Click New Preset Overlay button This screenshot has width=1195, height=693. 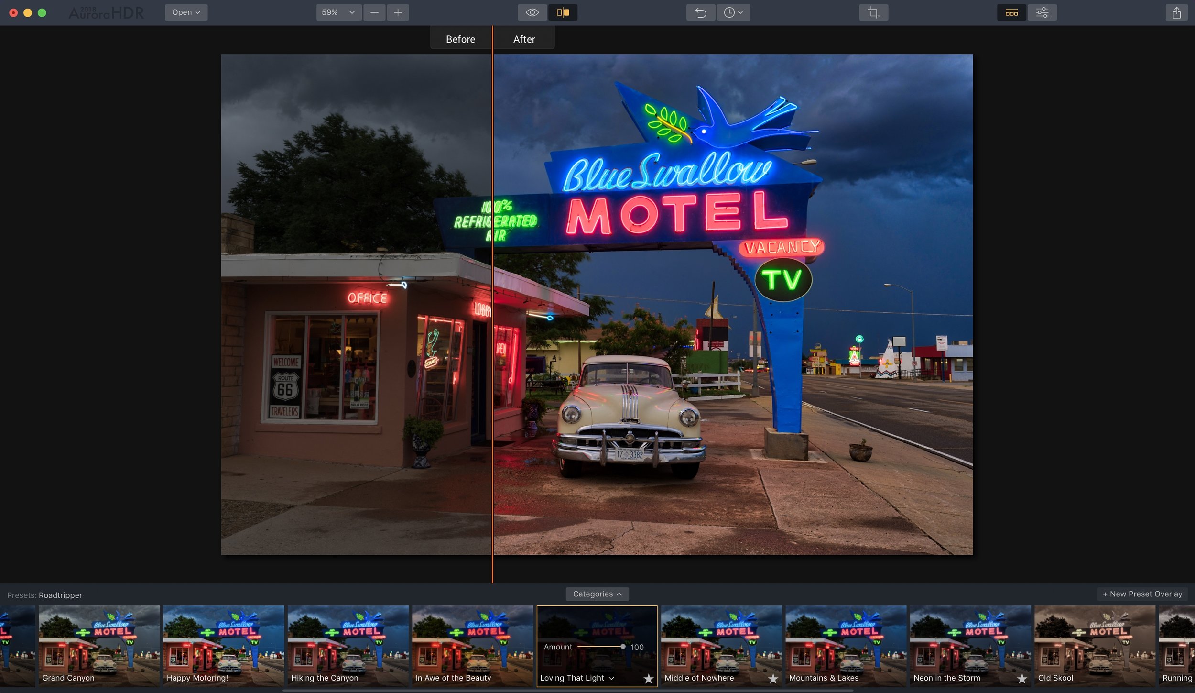pyautogui.click(x=1142, y=594)
